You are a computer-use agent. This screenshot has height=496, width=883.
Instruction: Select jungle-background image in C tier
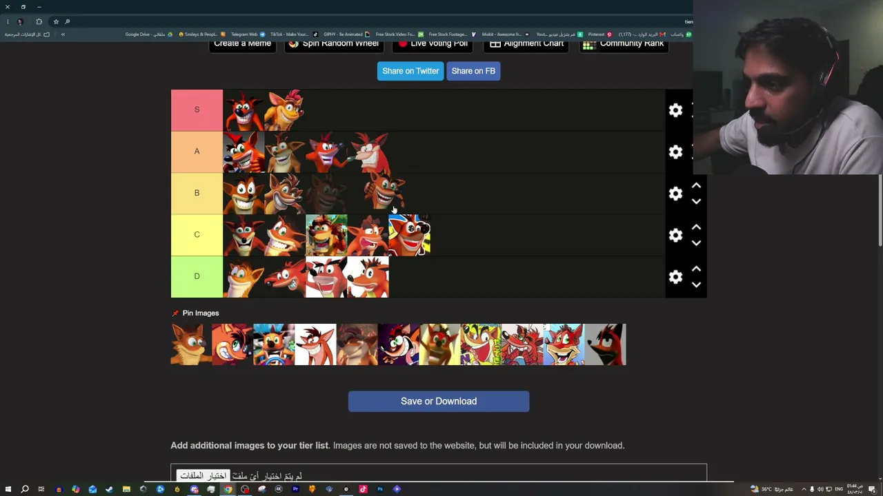(x=326, y=235)
